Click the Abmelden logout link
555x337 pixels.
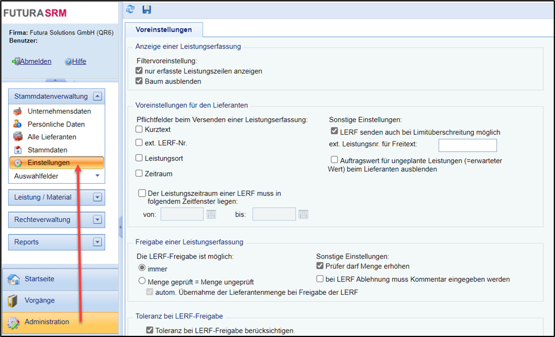[35, 61]
